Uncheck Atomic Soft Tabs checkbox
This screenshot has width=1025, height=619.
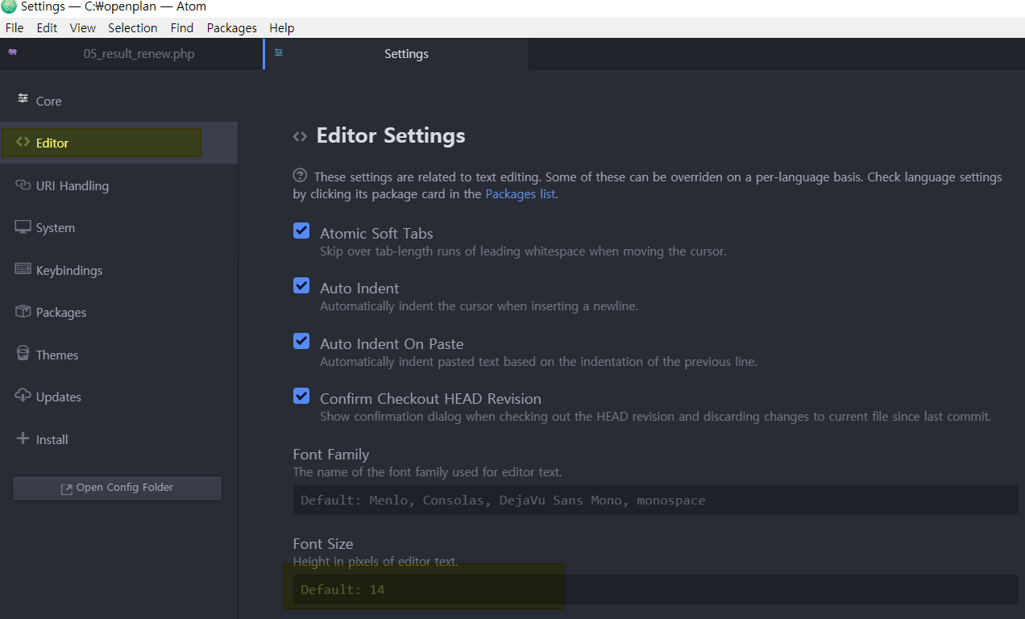coord(301,231)
